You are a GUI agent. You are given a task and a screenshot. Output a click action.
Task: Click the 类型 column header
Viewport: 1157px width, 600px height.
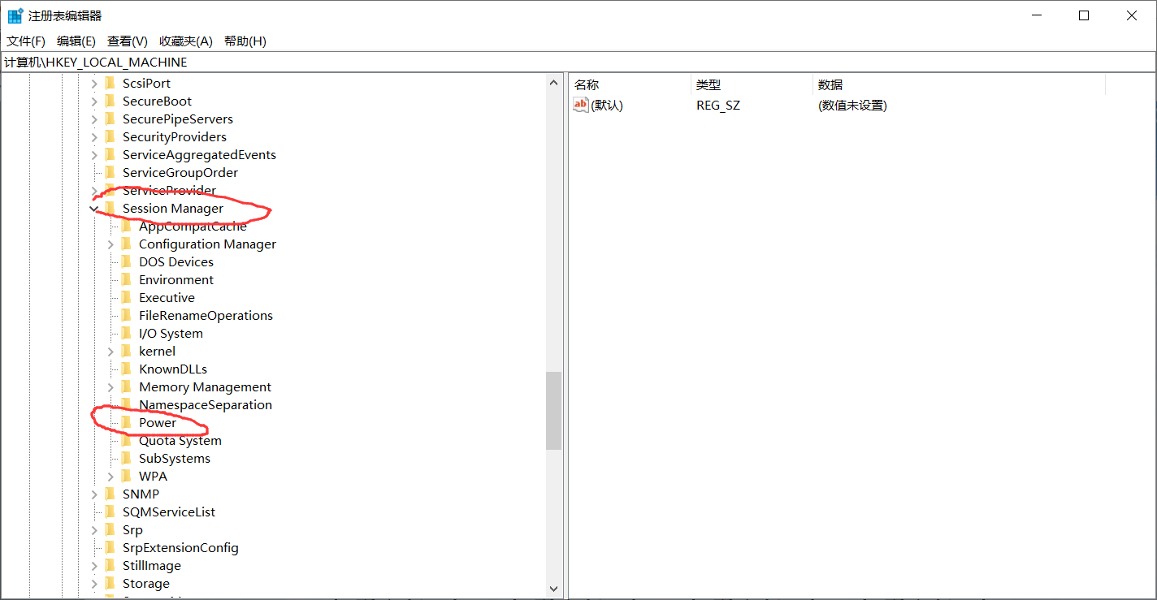pos(752,84)
